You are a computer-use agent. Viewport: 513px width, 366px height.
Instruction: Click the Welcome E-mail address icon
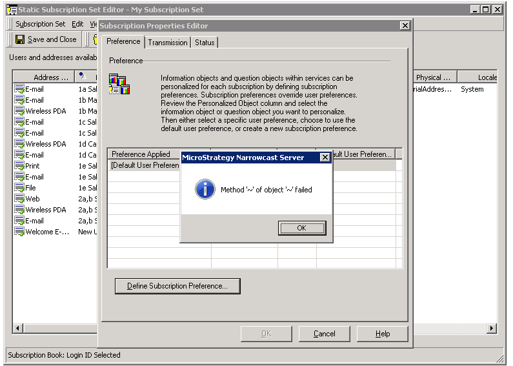(19, 232)
